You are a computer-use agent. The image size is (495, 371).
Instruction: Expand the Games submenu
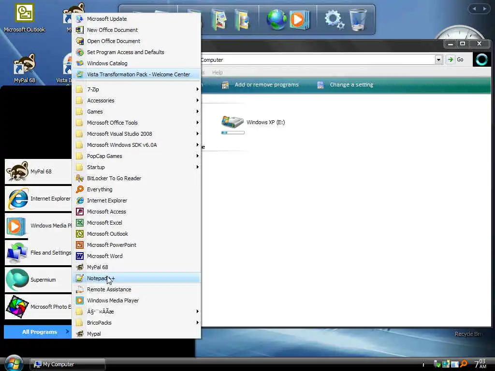point(137,112)
